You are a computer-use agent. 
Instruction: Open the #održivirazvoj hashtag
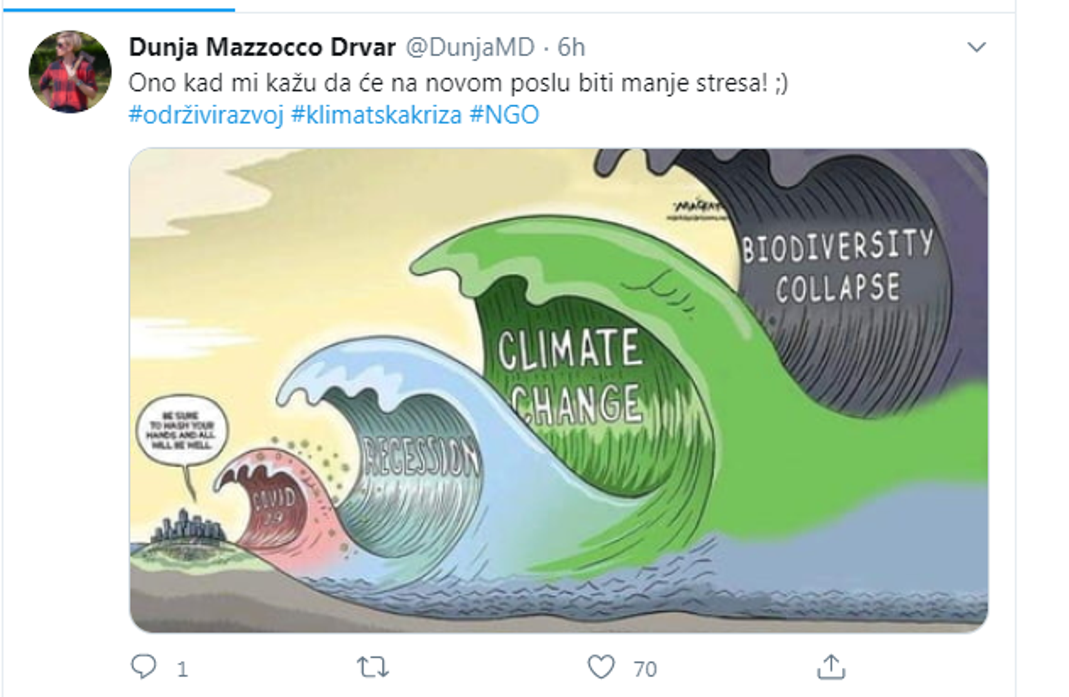[206, 115]
